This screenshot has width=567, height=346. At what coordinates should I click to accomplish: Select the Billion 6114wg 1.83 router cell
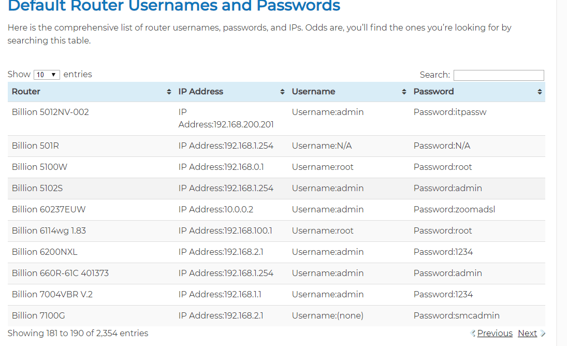click(x=91, y=231)
